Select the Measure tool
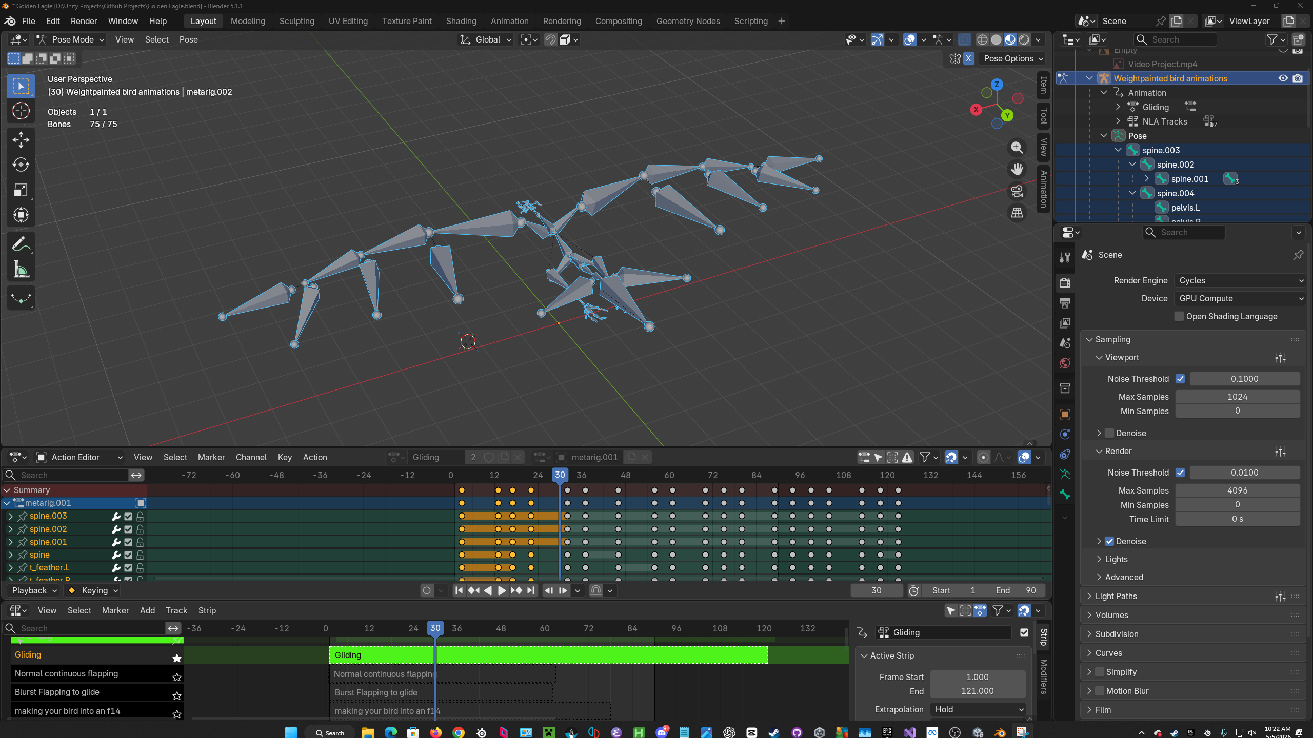Viewport: 1313px width, 738px height. coord(21,269)
